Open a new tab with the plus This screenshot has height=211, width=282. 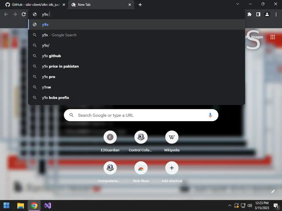[x=140, y=5]
